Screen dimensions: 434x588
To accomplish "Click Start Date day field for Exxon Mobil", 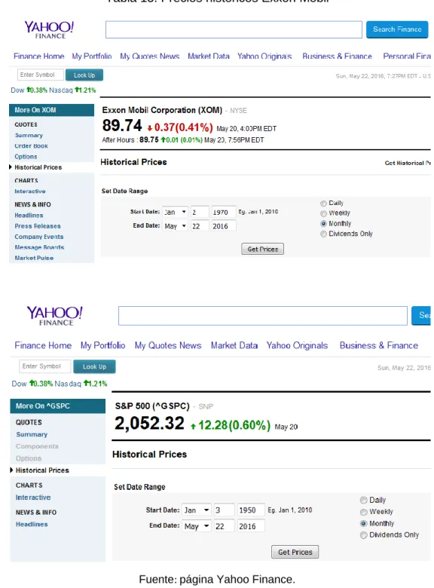I will (x=200, y=212).
